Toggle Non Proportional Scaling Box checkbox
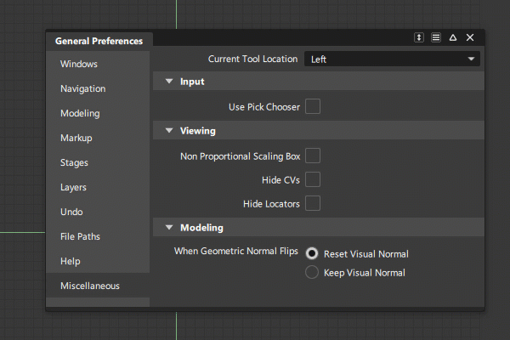This screenshot has width=510, height=340. point(313,156)
